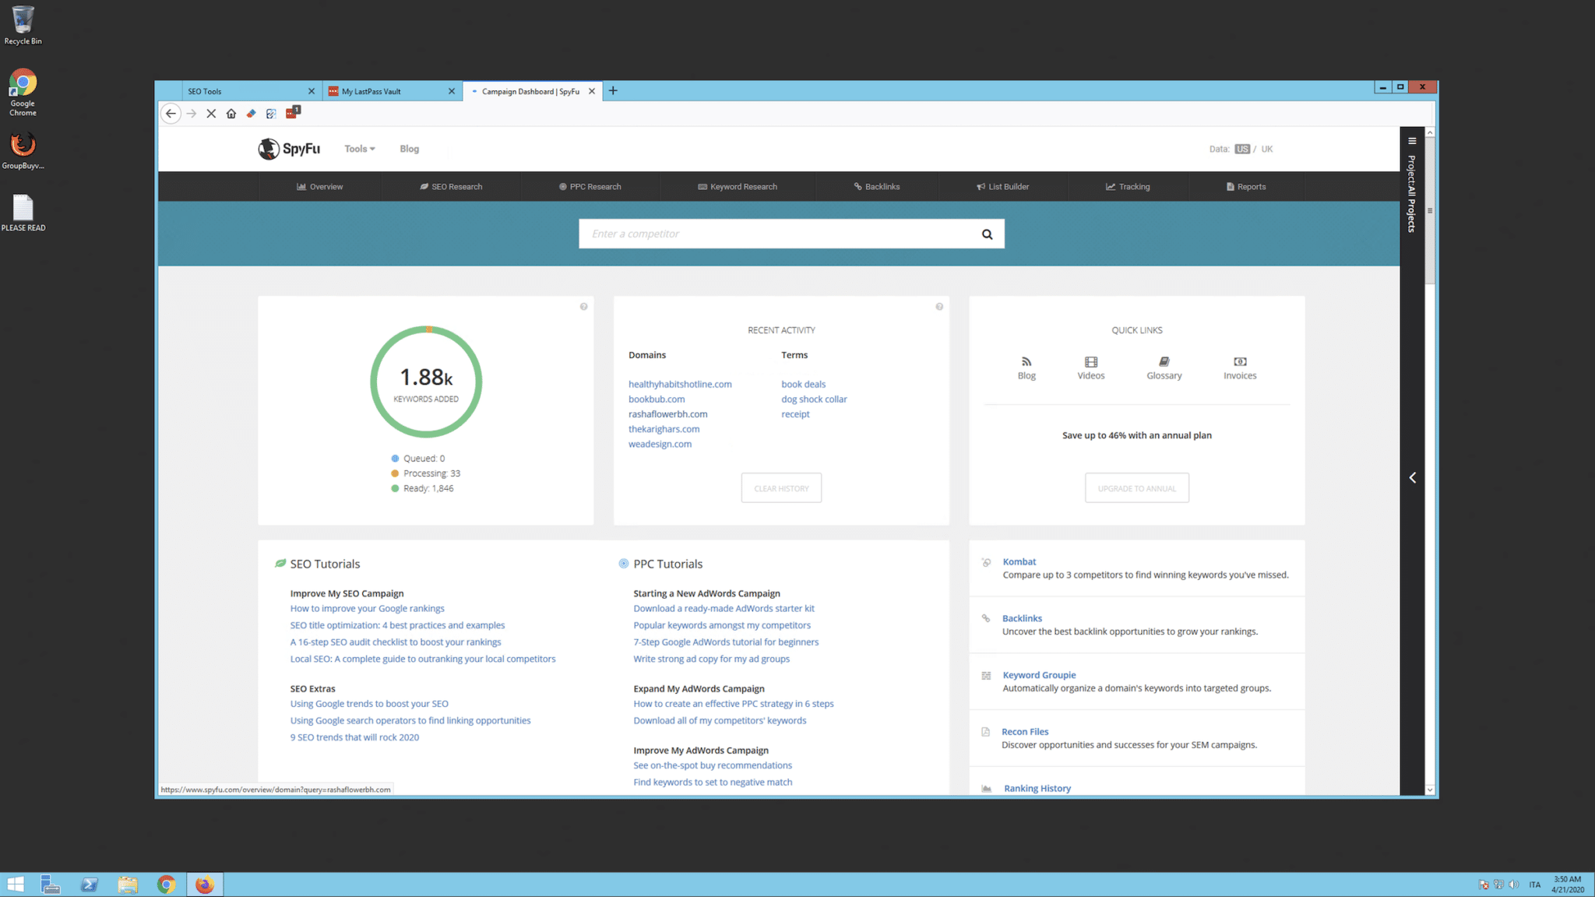Image resolution: width=1595 pixels, height=897 pixels.
Task: Open Windows Start button
Action: 16,885
